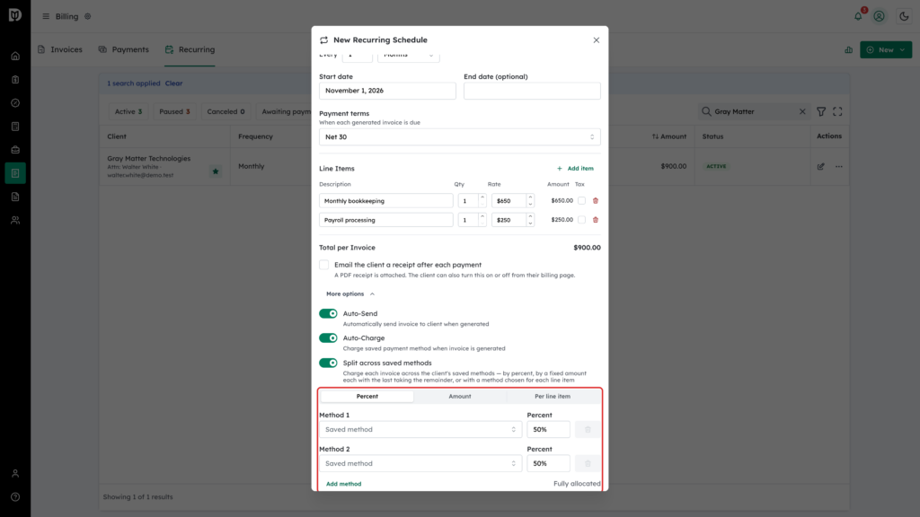Open the bar chart report icon beside New
Viewport: 920px width, 517px height.
pos(848,50)
